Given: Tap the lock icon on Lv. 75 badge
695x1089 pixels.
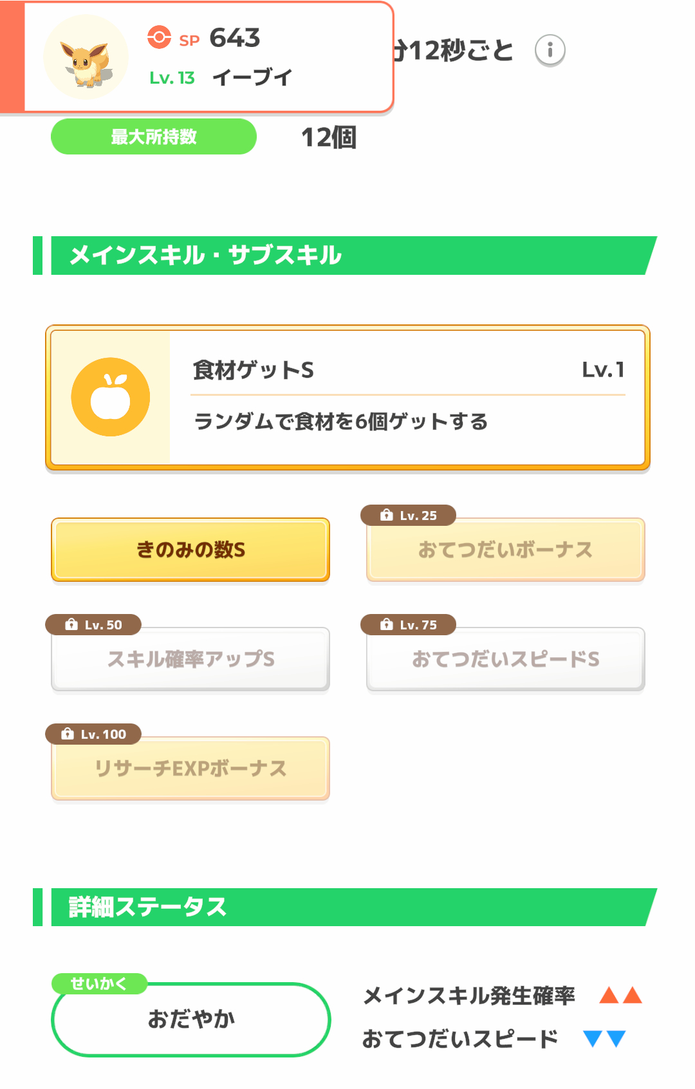Looking at the screenshot, I should tap(386, 624).
